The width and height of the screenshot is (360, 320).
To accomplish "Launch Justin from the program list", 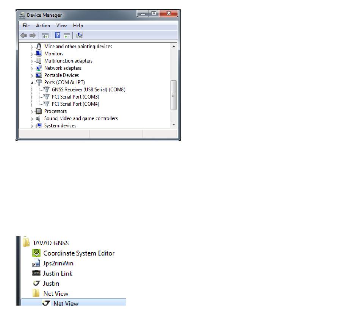I will coord(51,284).
